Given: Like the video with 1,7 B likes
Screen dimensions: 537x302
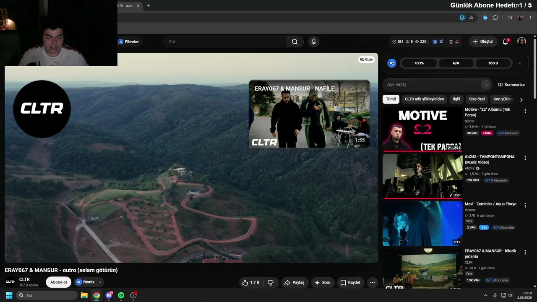Looking at the screenshot, I should click(250, 283).
